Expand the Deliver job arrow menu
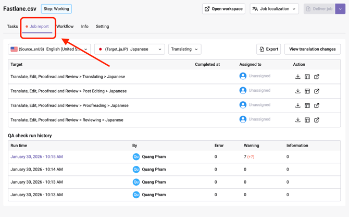 [x=340, y=9]
